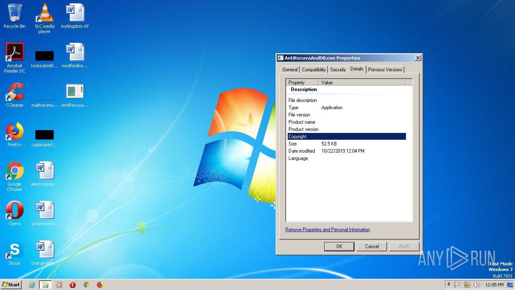This screenshot has width=515, height=290.
Task: Open Windows Explorer taskbar button
Action: [45, 285]
